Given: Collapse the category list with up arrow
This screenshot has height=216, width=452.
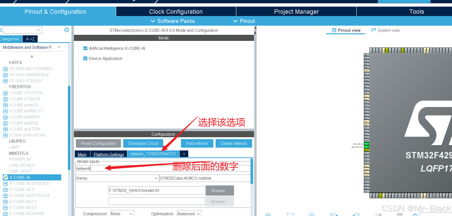Looking at the screenshot, I should click(x=32, y=57).
